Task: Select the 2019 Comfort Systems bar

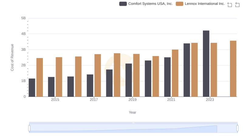Action: (128, 80)
